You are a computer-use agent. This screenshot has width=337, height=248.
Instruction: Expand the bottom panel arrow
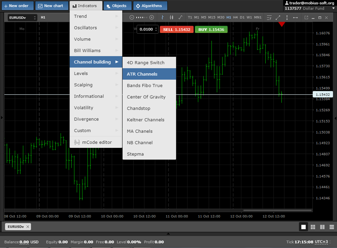[x=168, y=234]
